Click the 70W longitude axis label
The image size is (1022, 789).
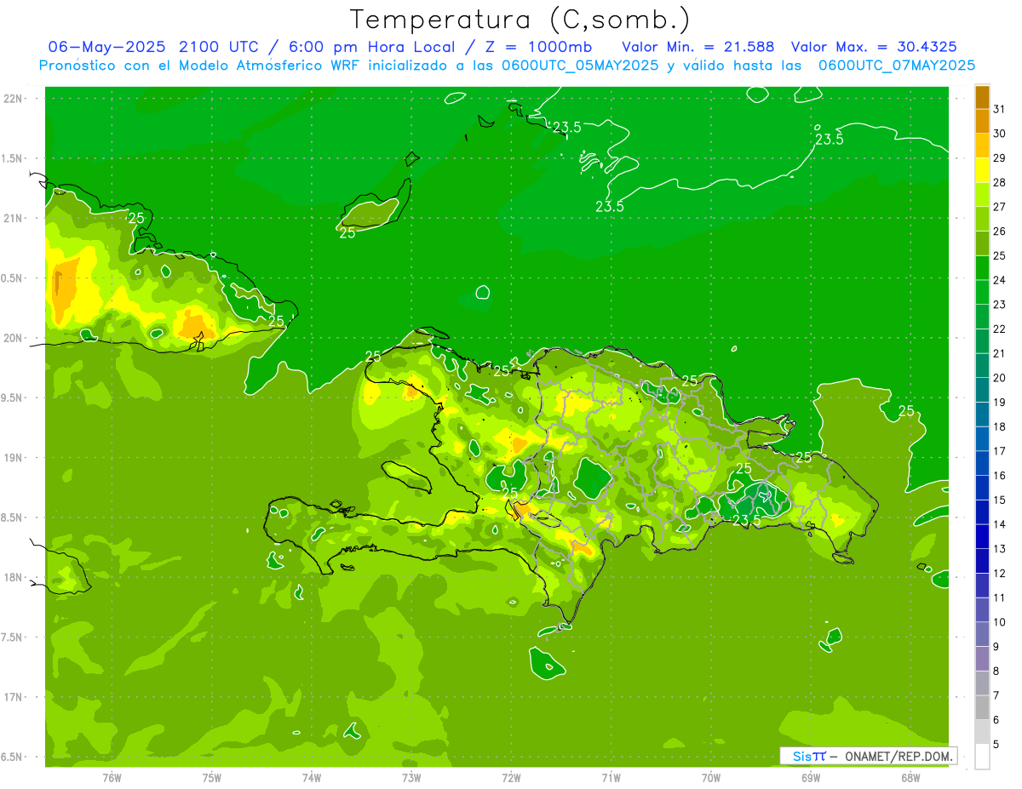(710, 779)
